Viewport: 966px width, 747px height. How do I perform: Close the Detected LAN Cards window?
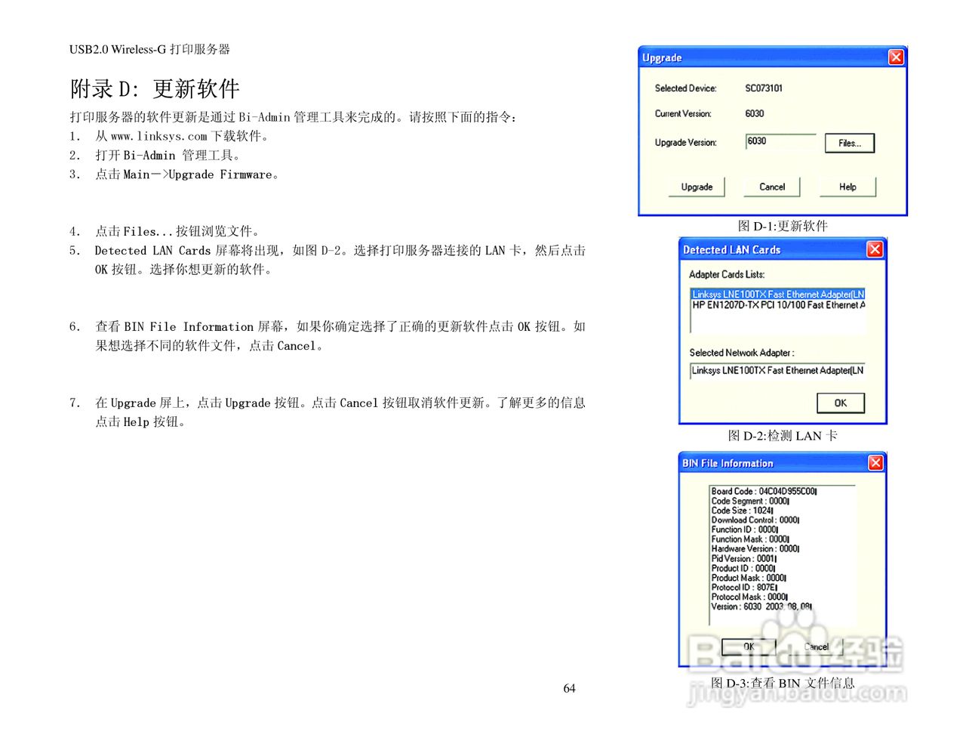tap(875, 249)
